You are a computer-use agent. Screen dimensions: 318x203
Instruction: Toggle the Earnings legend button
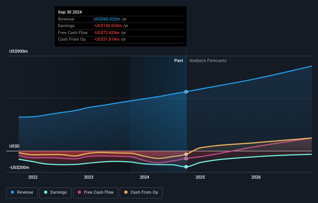coord(55,193)
